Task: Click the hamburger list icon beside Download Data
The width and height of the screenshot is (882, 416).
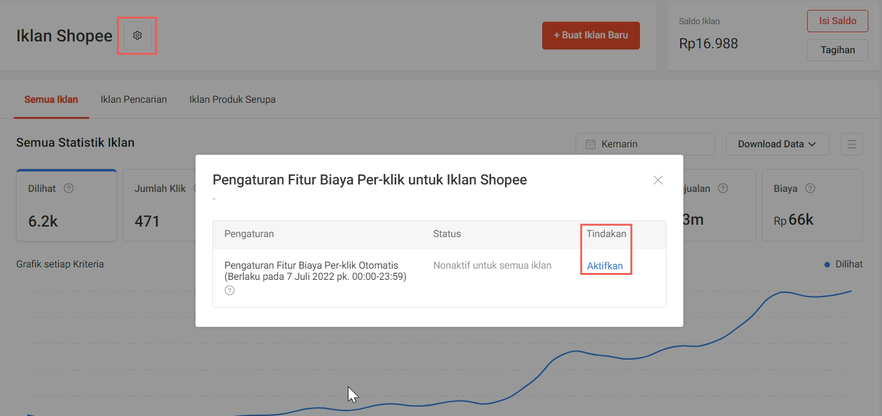Action: [x=852, y=144]
